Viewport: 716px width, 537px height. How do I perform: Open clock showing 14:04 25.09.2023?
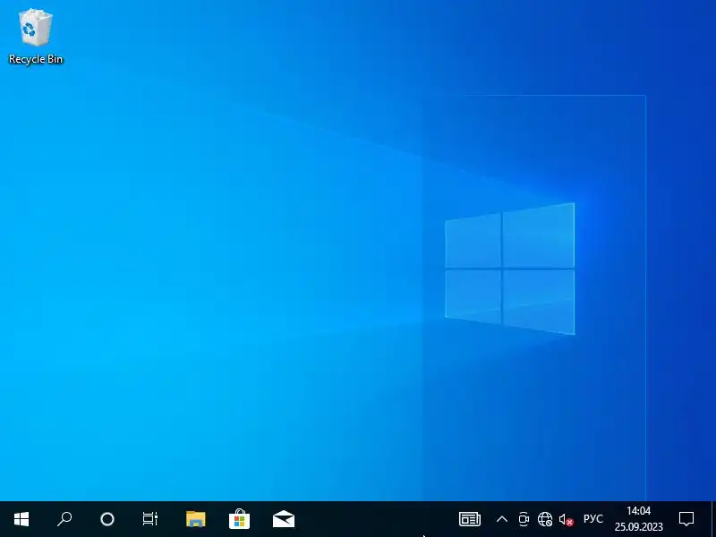tap(638, 519)
